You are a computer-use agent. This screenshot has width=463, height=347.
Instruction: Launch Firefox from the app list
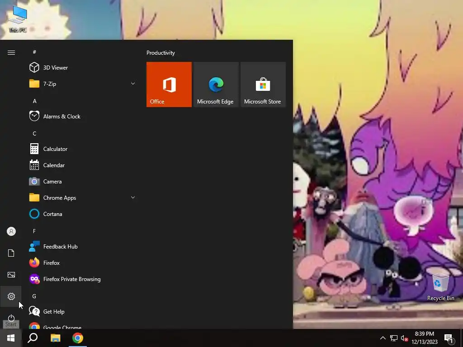point(82,263)
